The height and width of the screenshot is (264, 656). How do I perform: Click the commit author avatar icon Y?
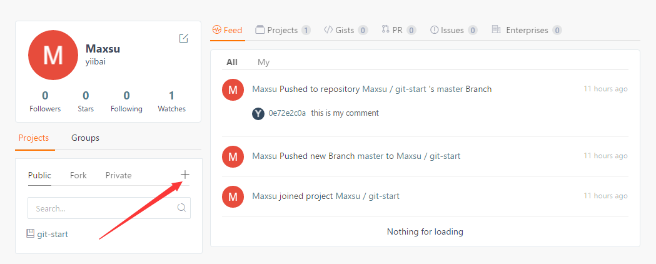[x=258, y=113]
